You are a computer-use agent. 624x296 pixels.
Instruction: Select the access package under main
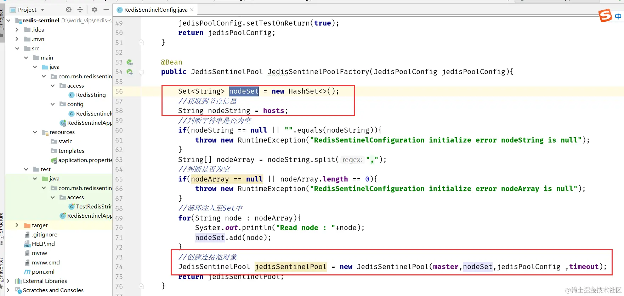tap(75, 86)
